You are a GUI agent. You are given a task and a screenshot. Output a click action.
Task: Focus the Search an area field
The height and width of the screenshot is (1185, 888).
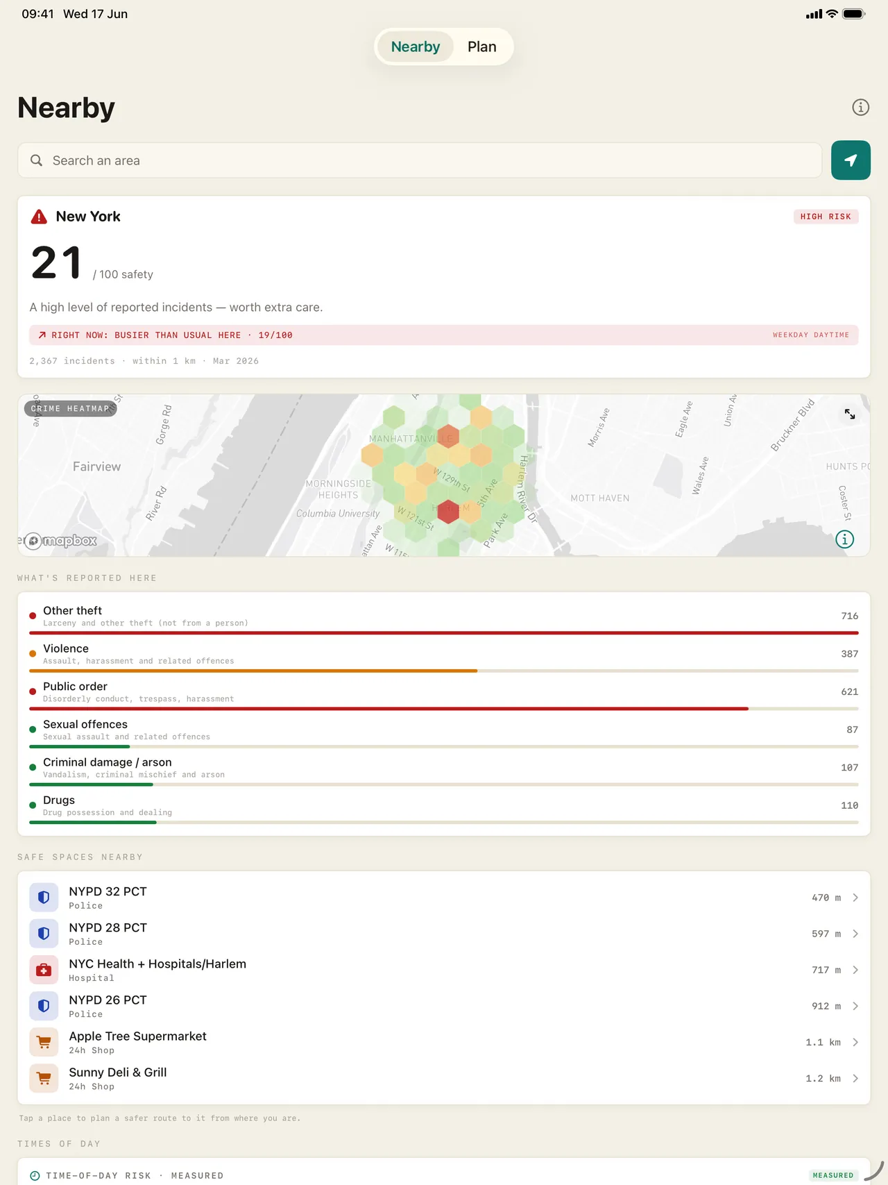420,160
